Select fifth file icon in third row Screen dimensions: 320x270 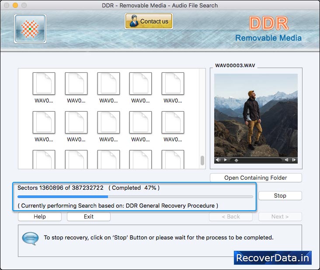point(173,160)
